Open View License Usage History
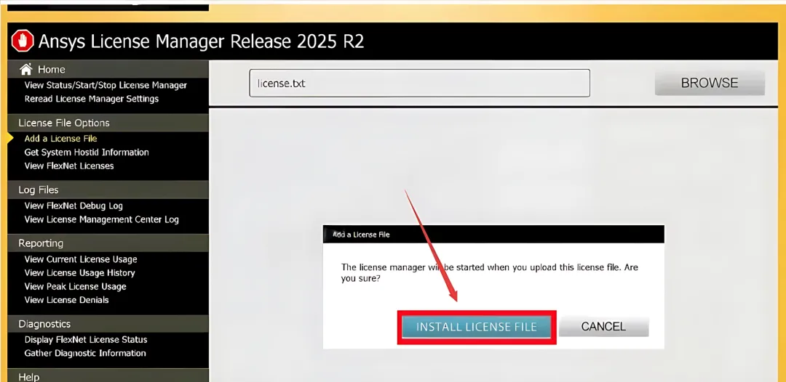 [x=80, y=272]
